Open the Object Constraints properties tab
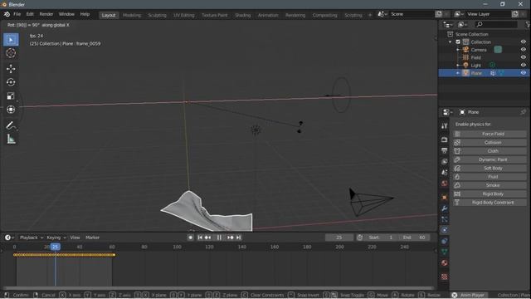Screen dimensions: 531x299 (445, 241)
